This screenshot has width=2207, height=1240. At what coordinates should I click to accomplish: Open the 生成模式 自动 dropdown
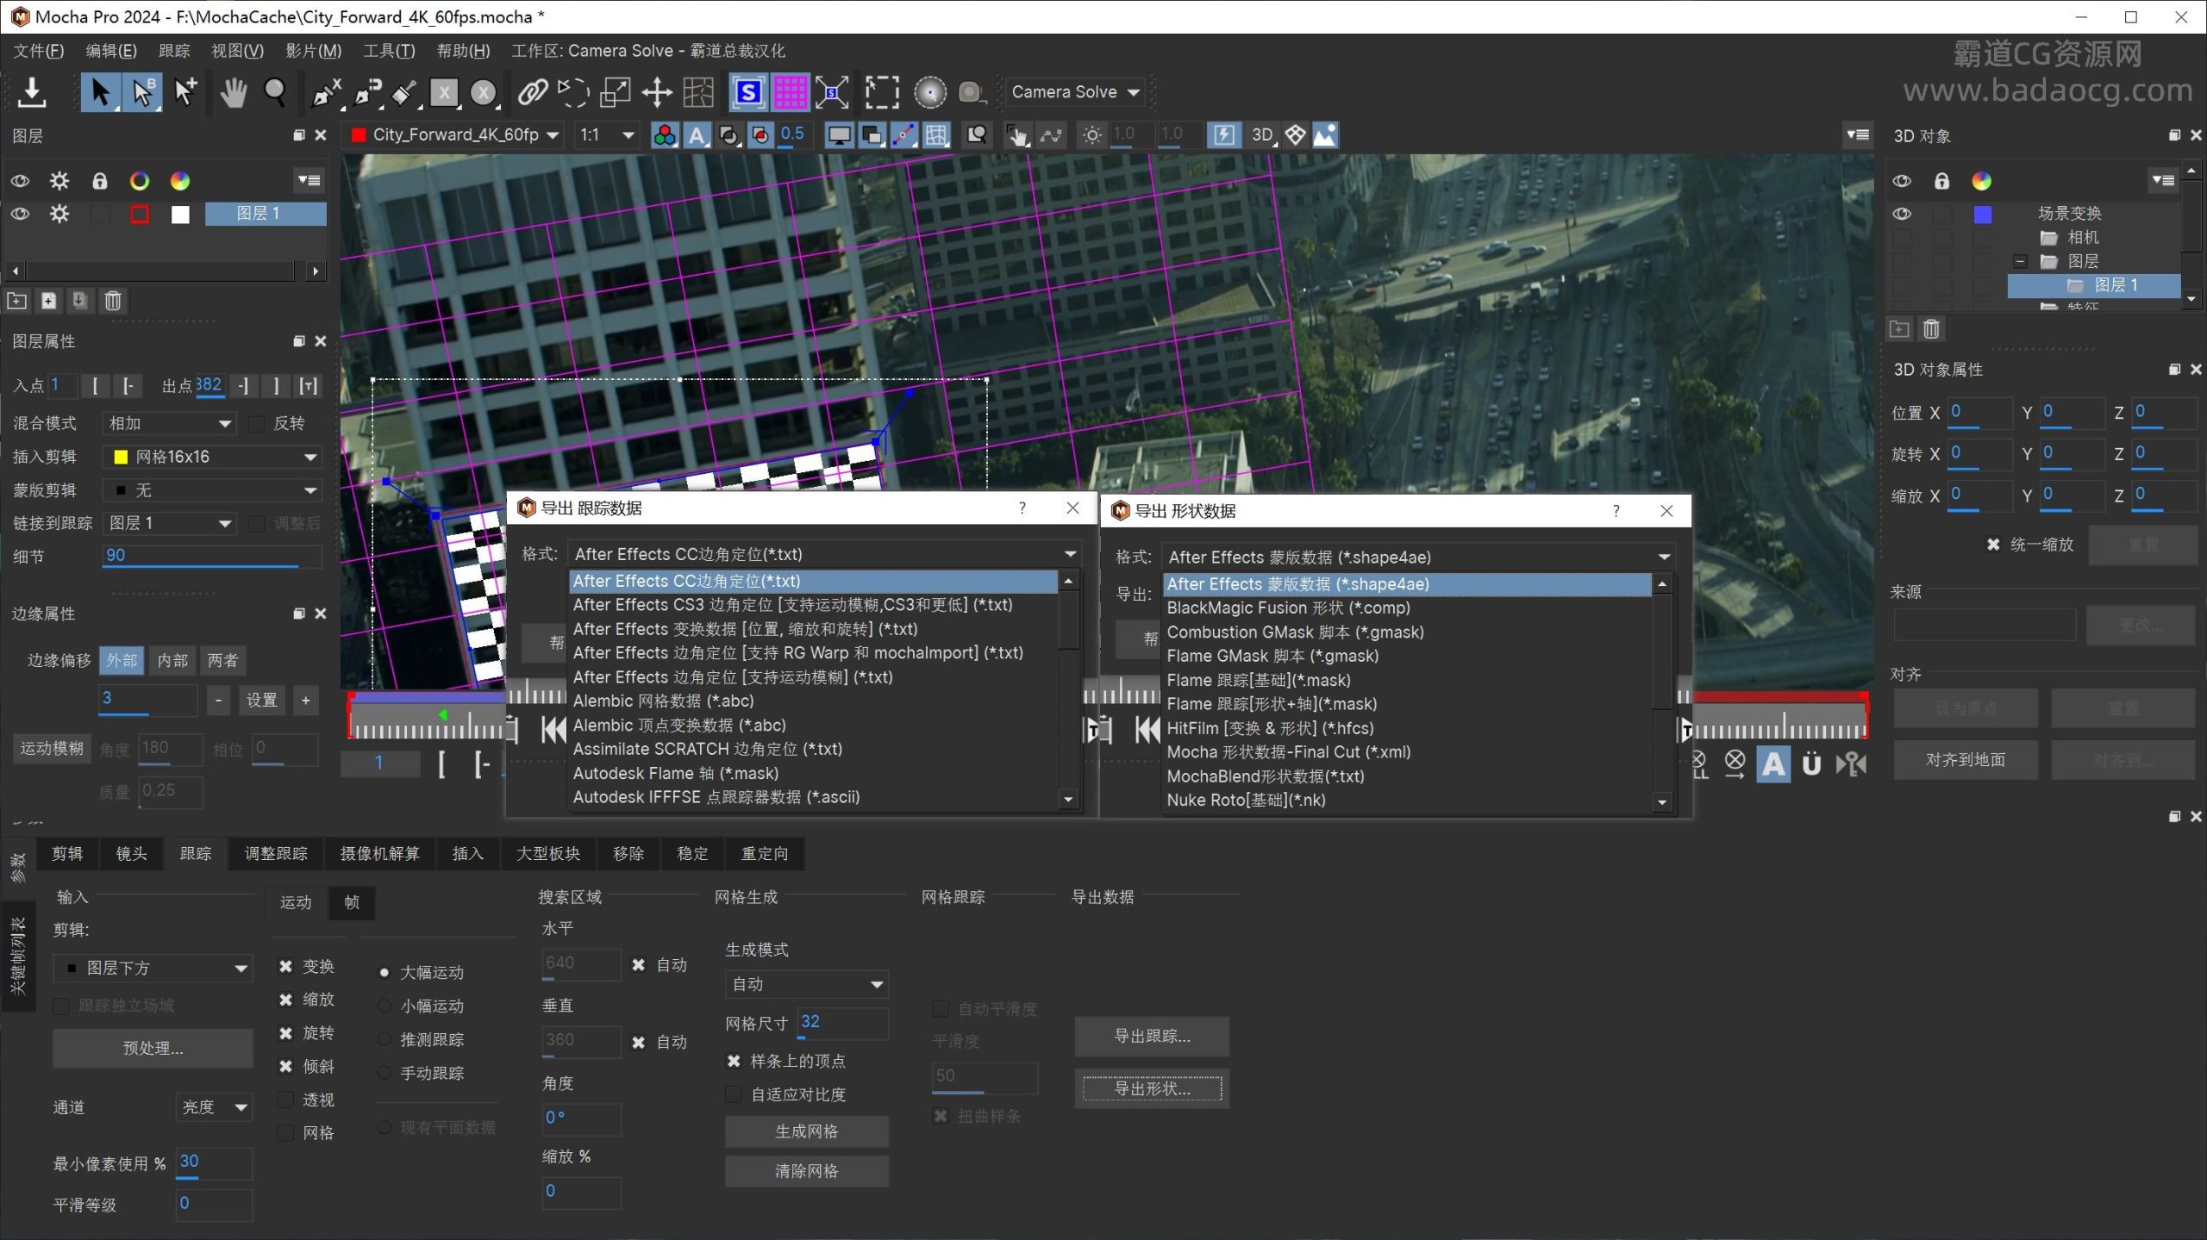click(806, 984)
